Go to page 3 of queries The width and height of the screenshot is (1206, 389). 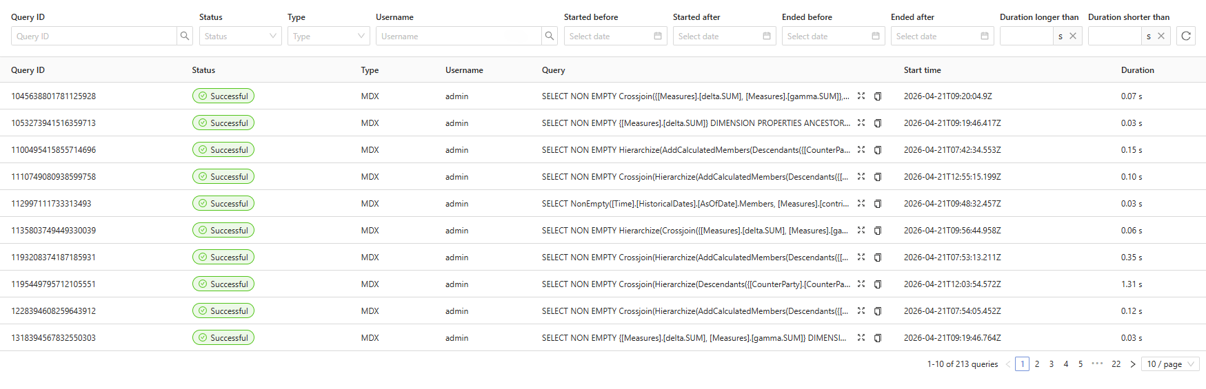[1052, 364]
